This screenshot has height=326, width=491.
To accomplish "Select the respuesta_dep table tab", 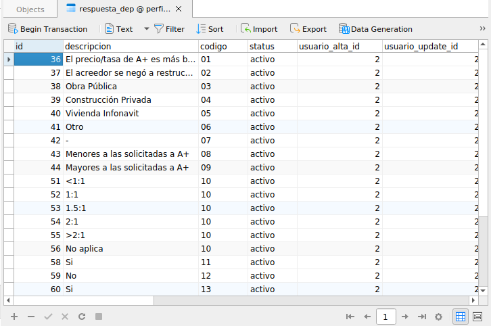I will click(123, 9).
